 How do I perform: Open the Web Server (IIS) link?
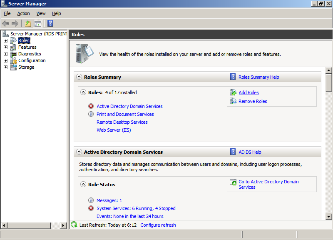coord(114,130)
